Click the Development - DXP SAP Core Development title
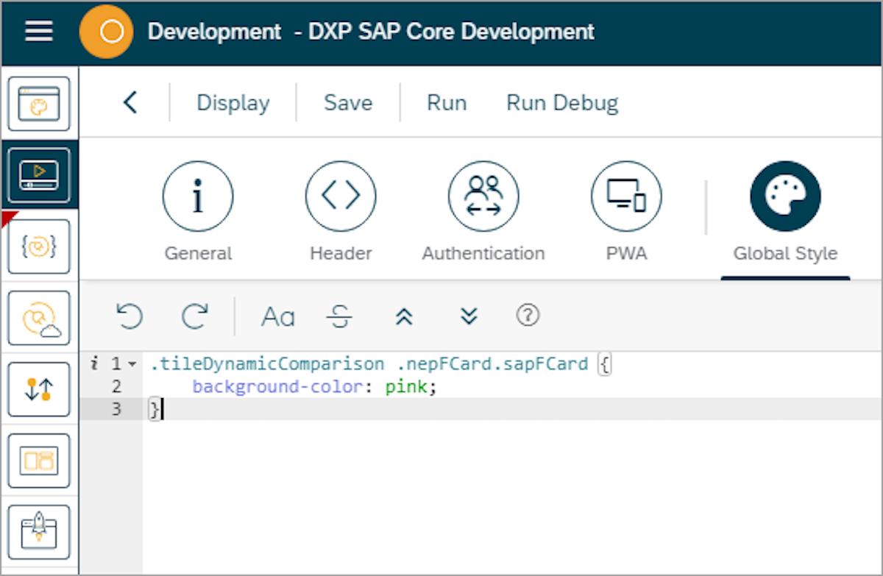 pyautogui.click(x=371, y=32)
